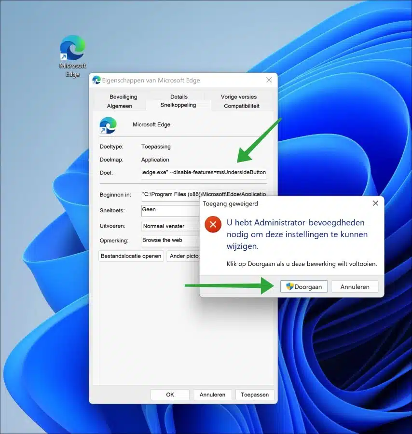Click Doorgaan to continue with admin rights
The height and width of the screenshot is (434, 412).
point(304,287)
